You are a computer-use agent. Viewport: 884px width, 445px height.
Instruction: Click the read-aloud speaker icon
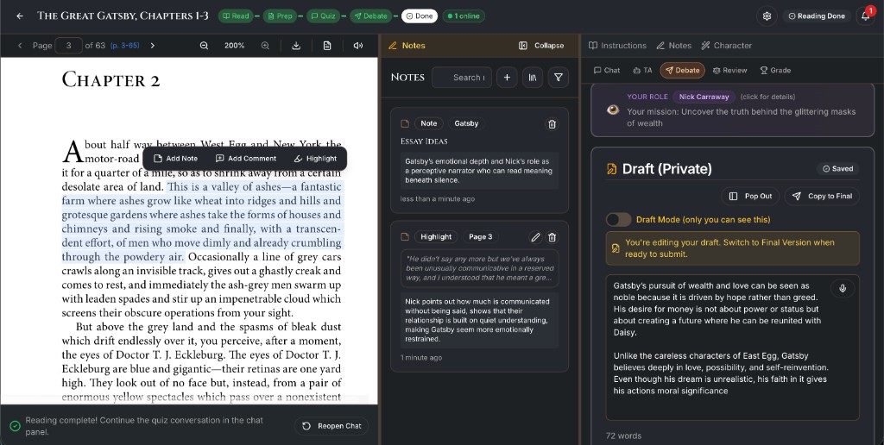358,46
